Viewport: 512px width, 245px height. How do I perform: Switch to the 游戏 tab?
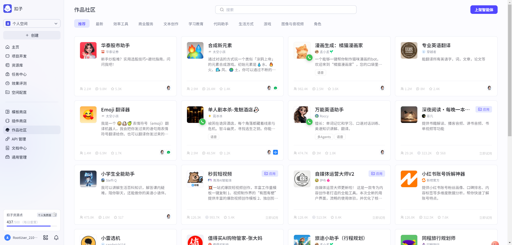pos(267,24)
